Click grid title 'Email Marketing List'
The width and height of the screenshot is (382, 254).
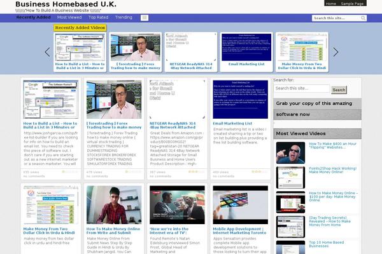point(232,123)
